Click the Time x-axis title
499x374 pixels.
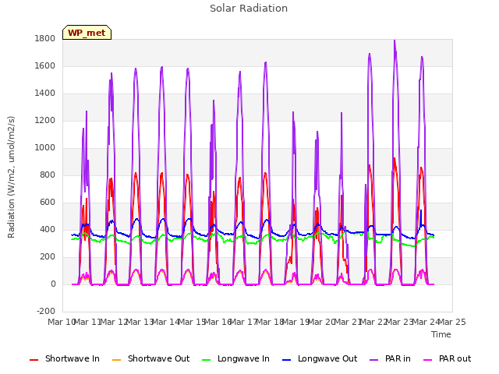tap(441, 334)
